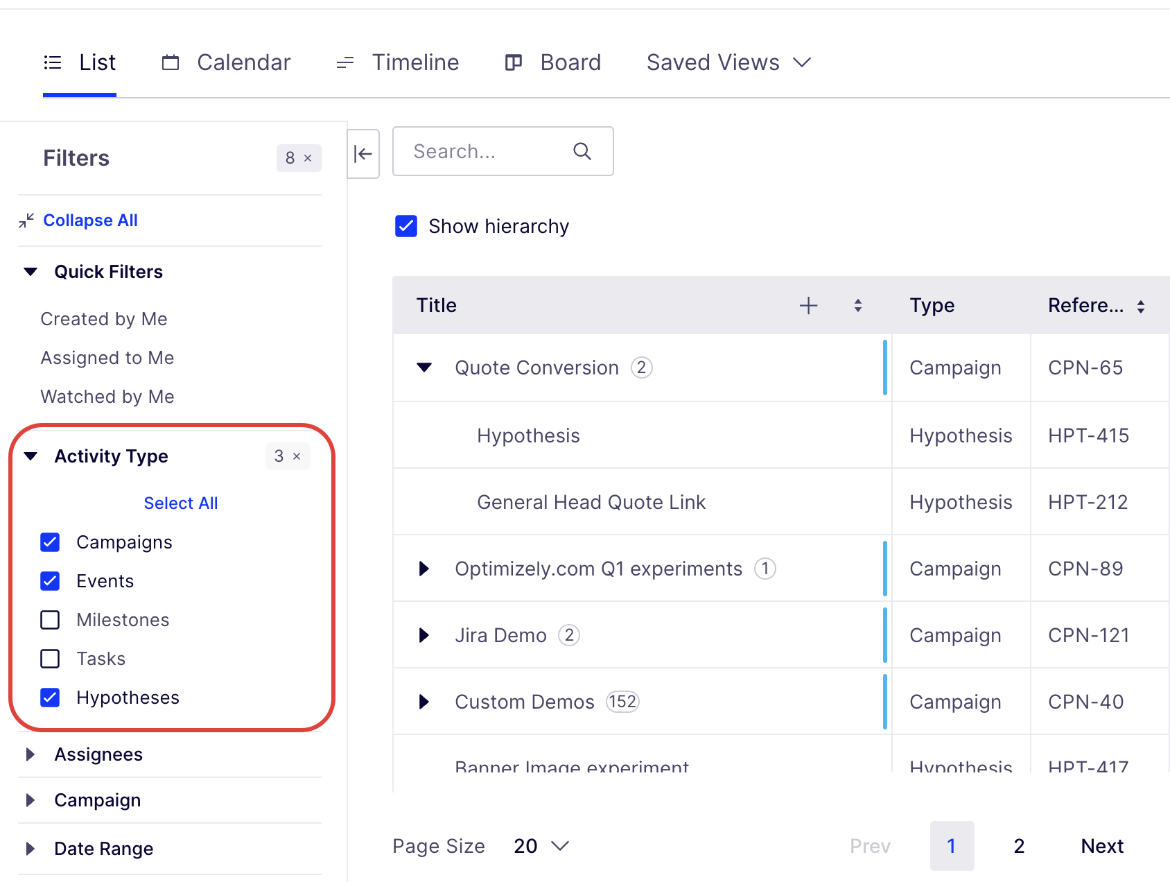The width and height of the screenshot is (1170, 882).
Task: Uncheck the Events checkbox
Action: tap(50, 581)
